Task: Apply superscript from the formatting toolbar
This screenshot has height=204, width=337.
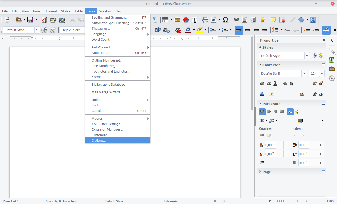Action: pos(158,30)
